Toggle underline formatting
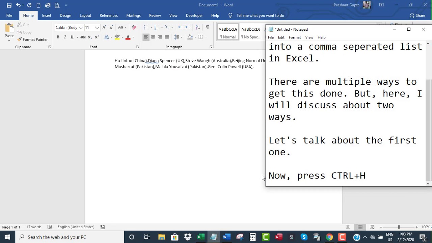This screenshot has height=243, width=432. pos(72,37)
